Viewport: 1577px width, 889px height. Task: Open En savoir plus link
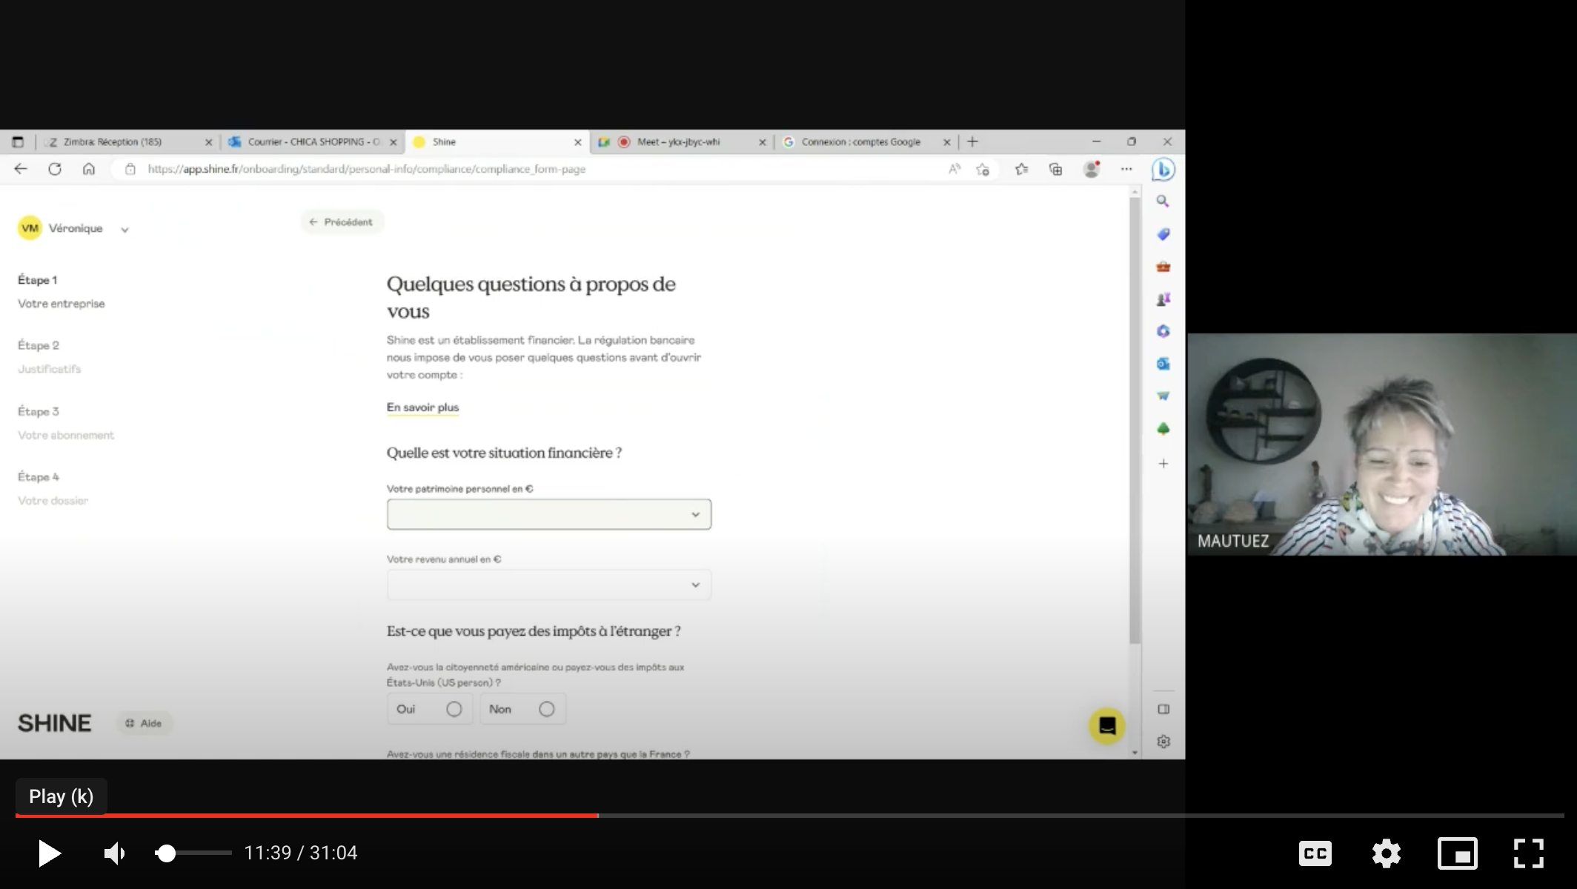click(422, 407)
